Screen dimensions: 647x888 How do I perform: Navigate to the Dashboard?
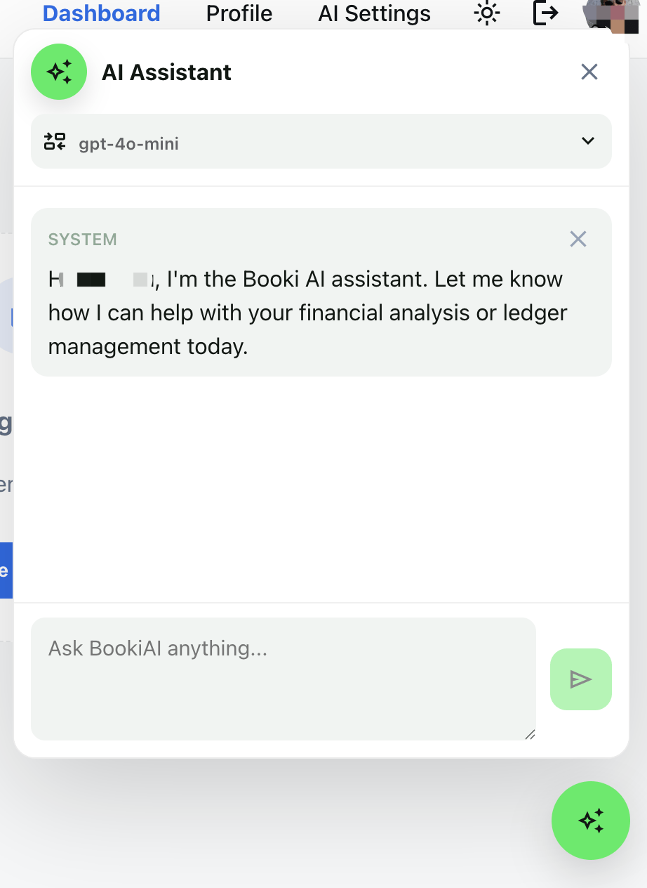pos(101,13)
